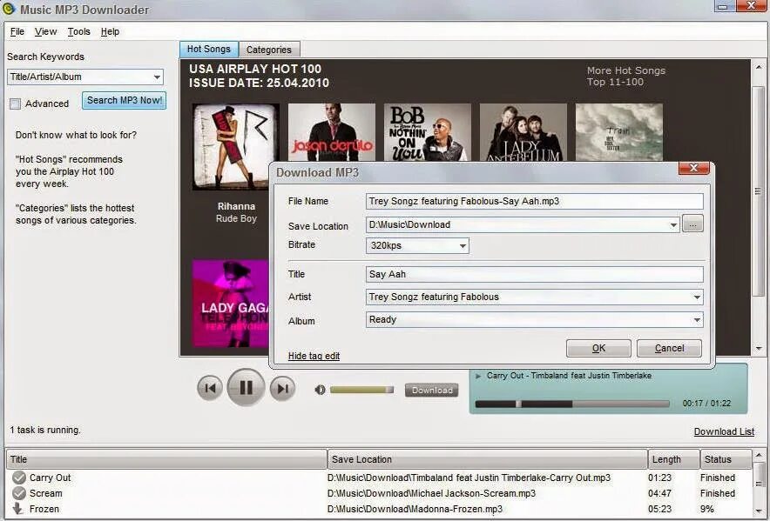
Task: Click the Music MP3 Downloader title bar icon
Action: (10, 9)
